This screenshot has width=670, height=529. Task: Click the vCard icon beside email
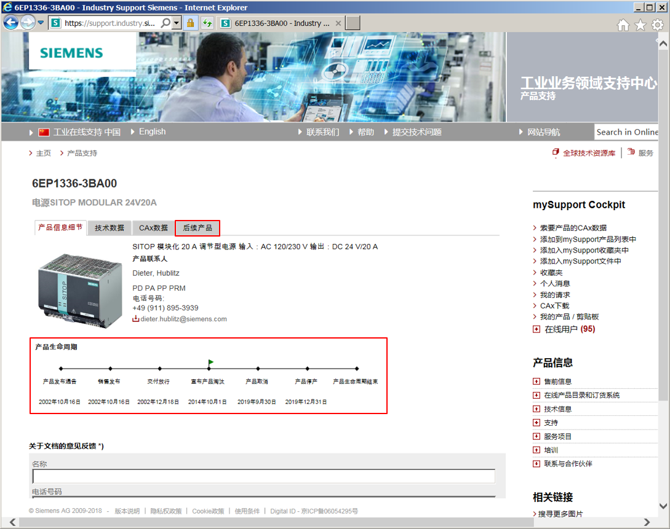[x=135, y=319]
